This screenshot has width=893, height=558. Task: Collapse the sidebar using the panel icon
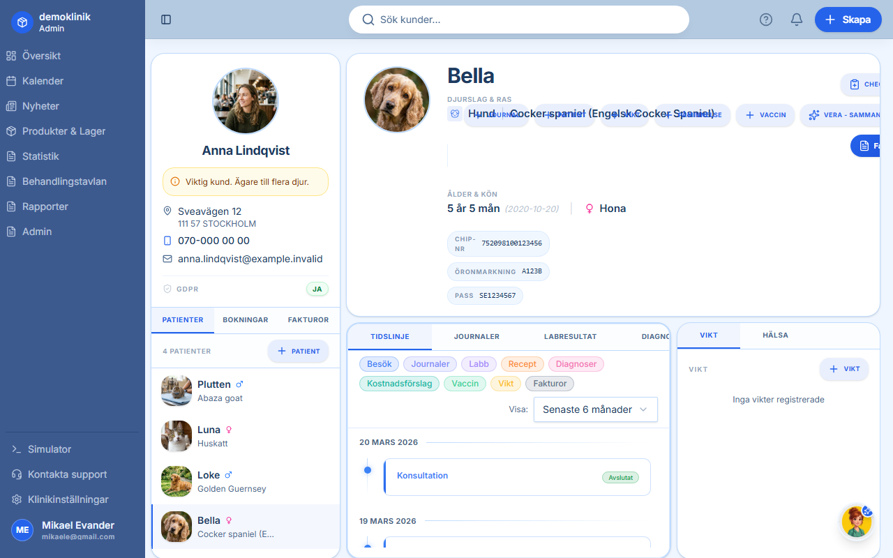(166, 20)
